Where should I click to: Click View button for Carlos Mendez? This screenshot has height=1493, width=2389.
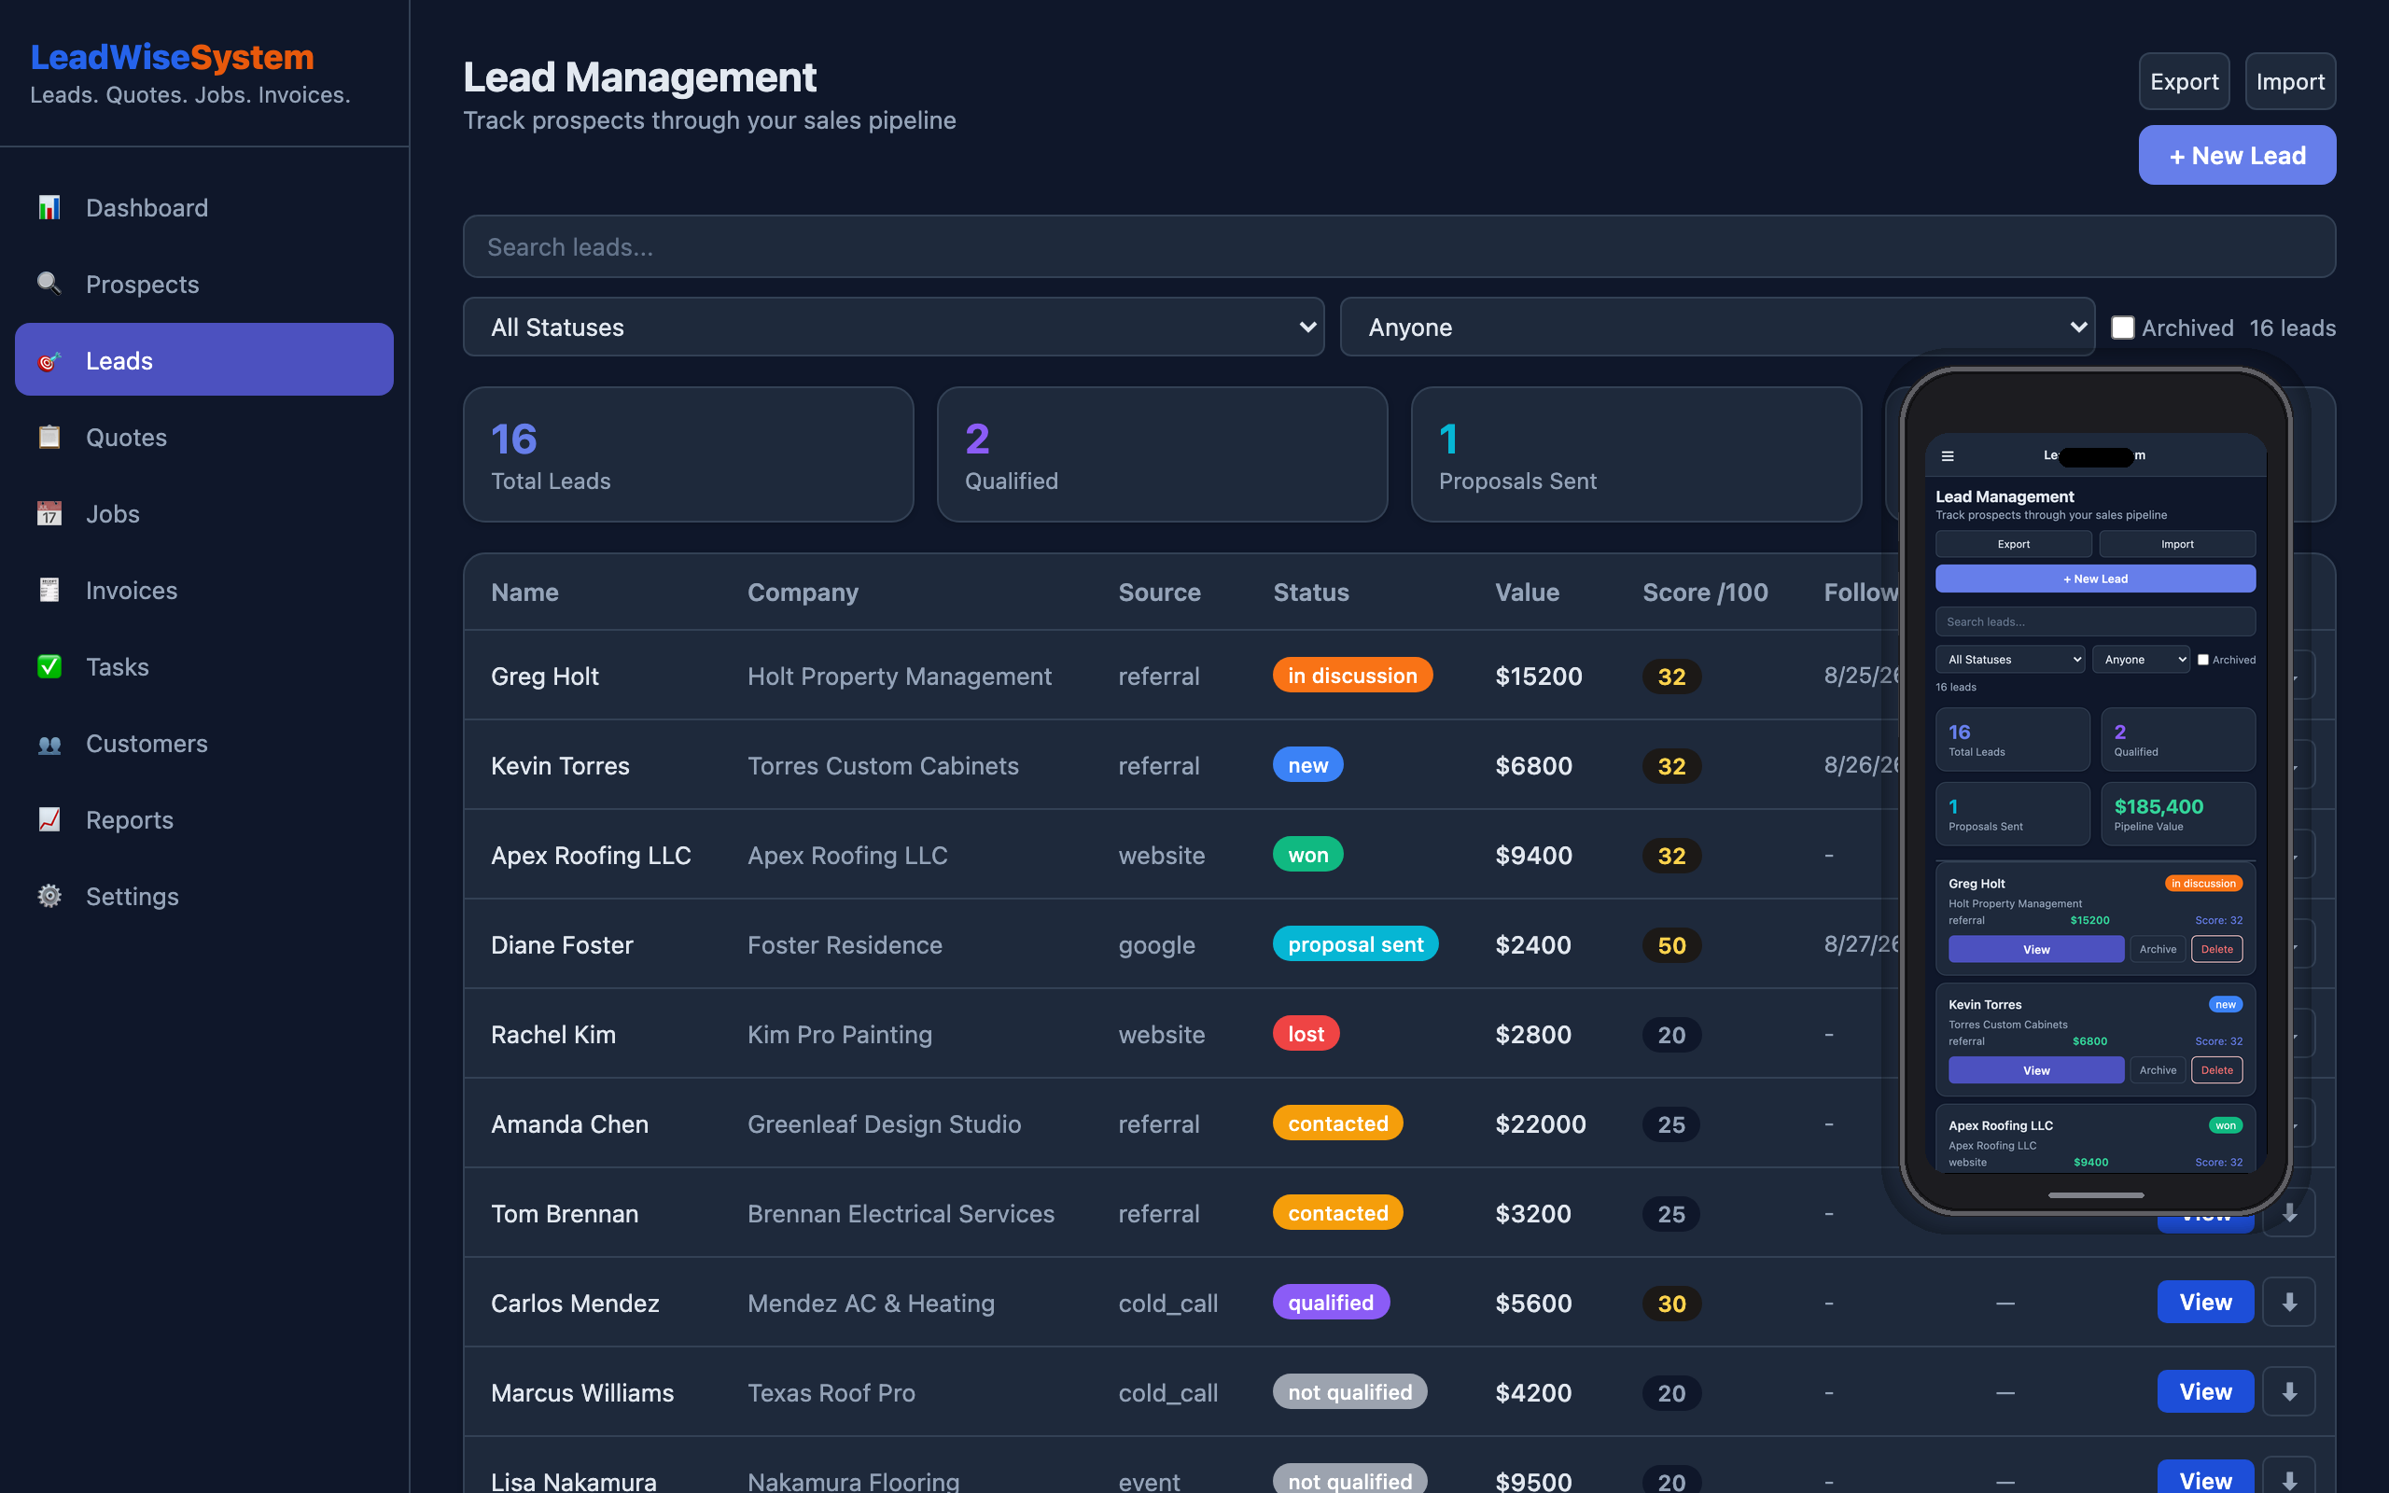(x=2204, y=1303)
